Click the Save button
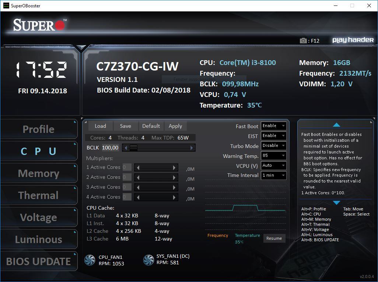This screenshot has width=378, height=282. [126, 126]
